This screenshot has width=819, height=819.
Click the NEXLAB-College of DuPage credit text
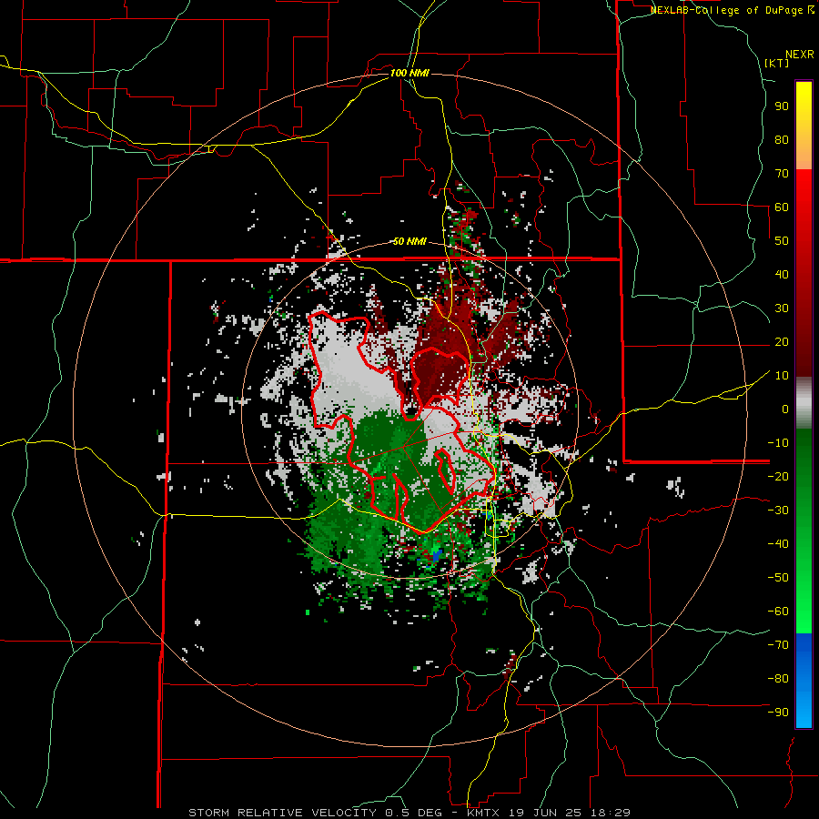coord(733,10)
